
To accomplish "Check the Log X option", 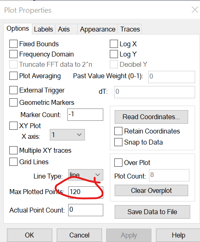I will [114, 44].
